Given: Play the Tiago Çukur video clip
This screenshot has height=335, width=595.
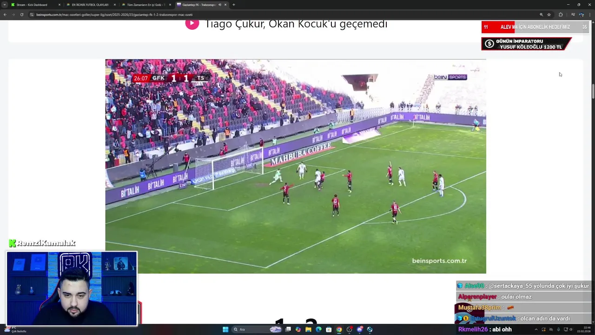Looking at the screenshot, I should pos(192,24).
